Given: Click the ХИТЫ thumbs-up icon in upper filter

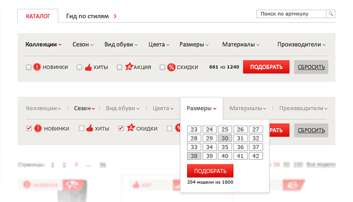Looking at the screenshot, I should pos(88,67).
